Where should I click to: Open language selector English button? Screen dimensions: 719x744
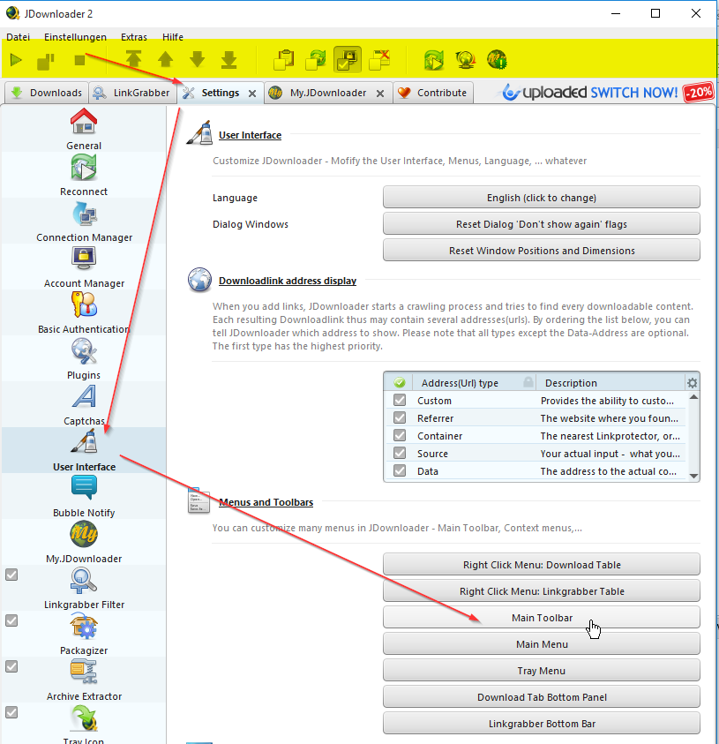(542, 198)
